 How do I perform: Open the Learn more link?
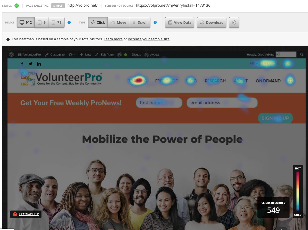coord(113,39)
